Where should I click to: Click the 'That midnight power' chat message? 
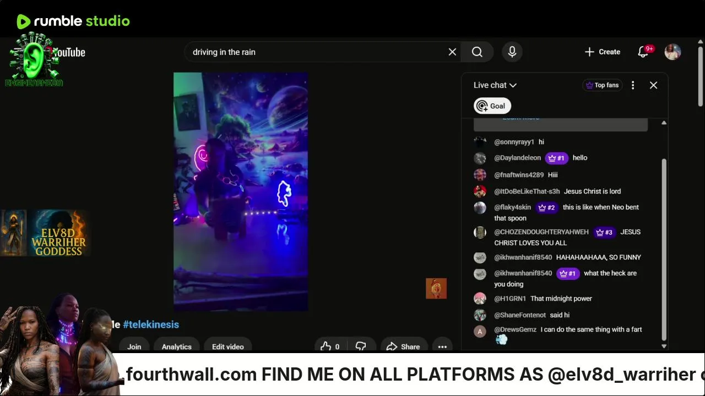click(561, 299)
